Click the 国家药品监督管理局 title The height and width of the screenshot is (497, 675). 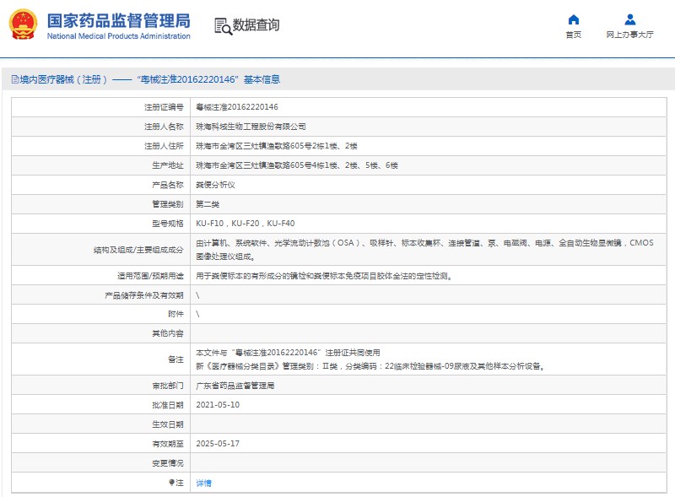click(119, 20)
